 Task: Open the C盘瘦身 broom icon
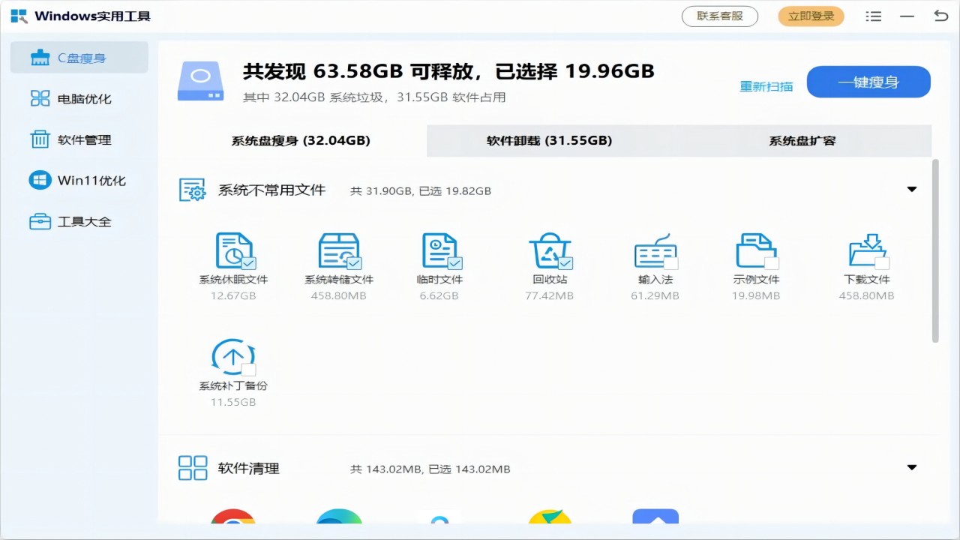click(x=40, y=58)
